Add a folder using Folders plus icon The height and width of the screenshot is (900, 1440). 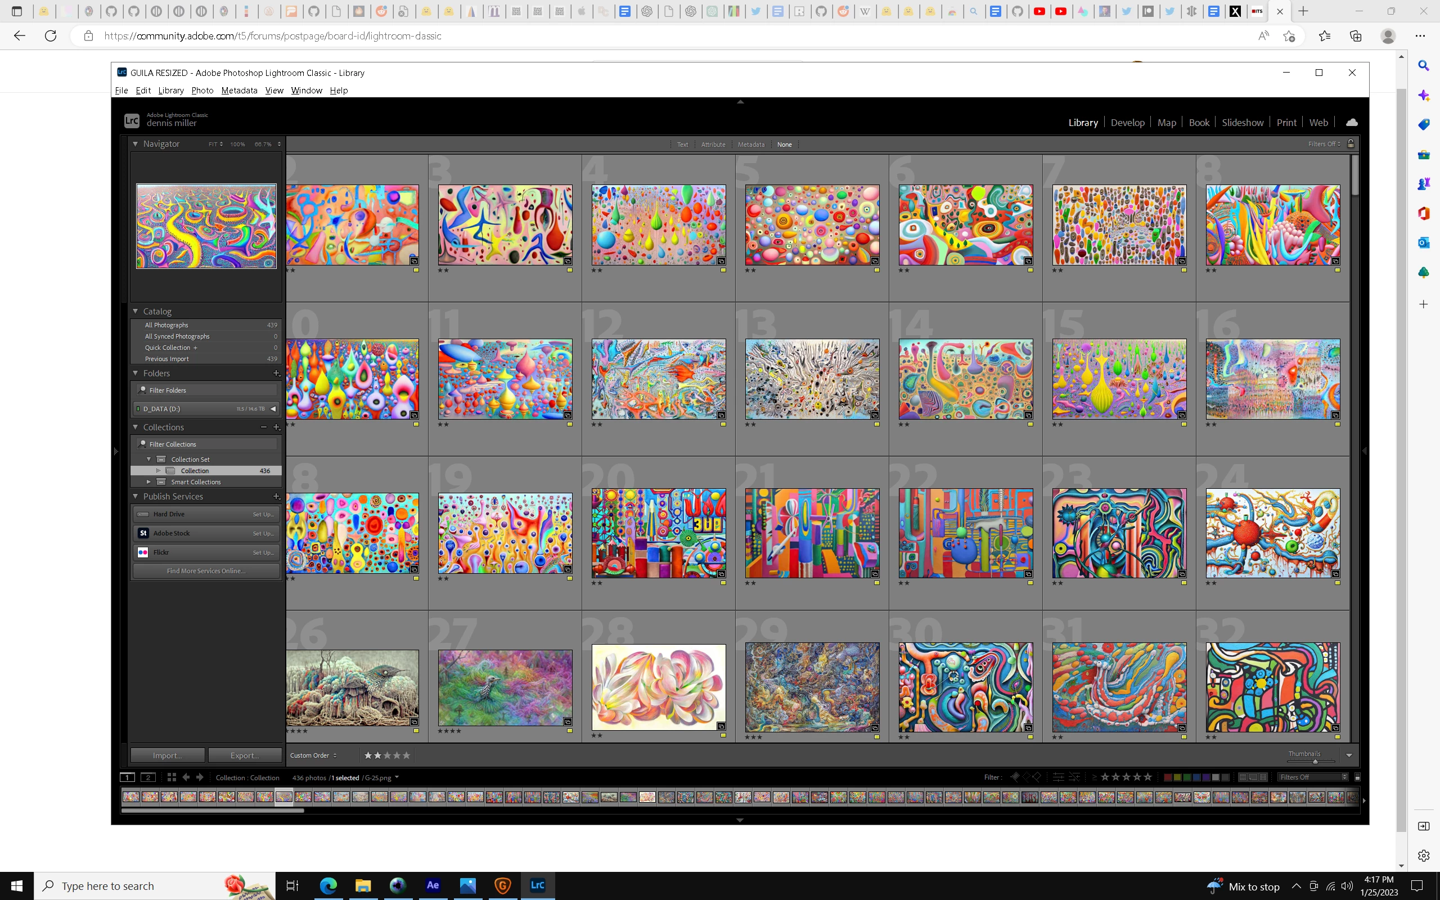(x=276, y=373)
